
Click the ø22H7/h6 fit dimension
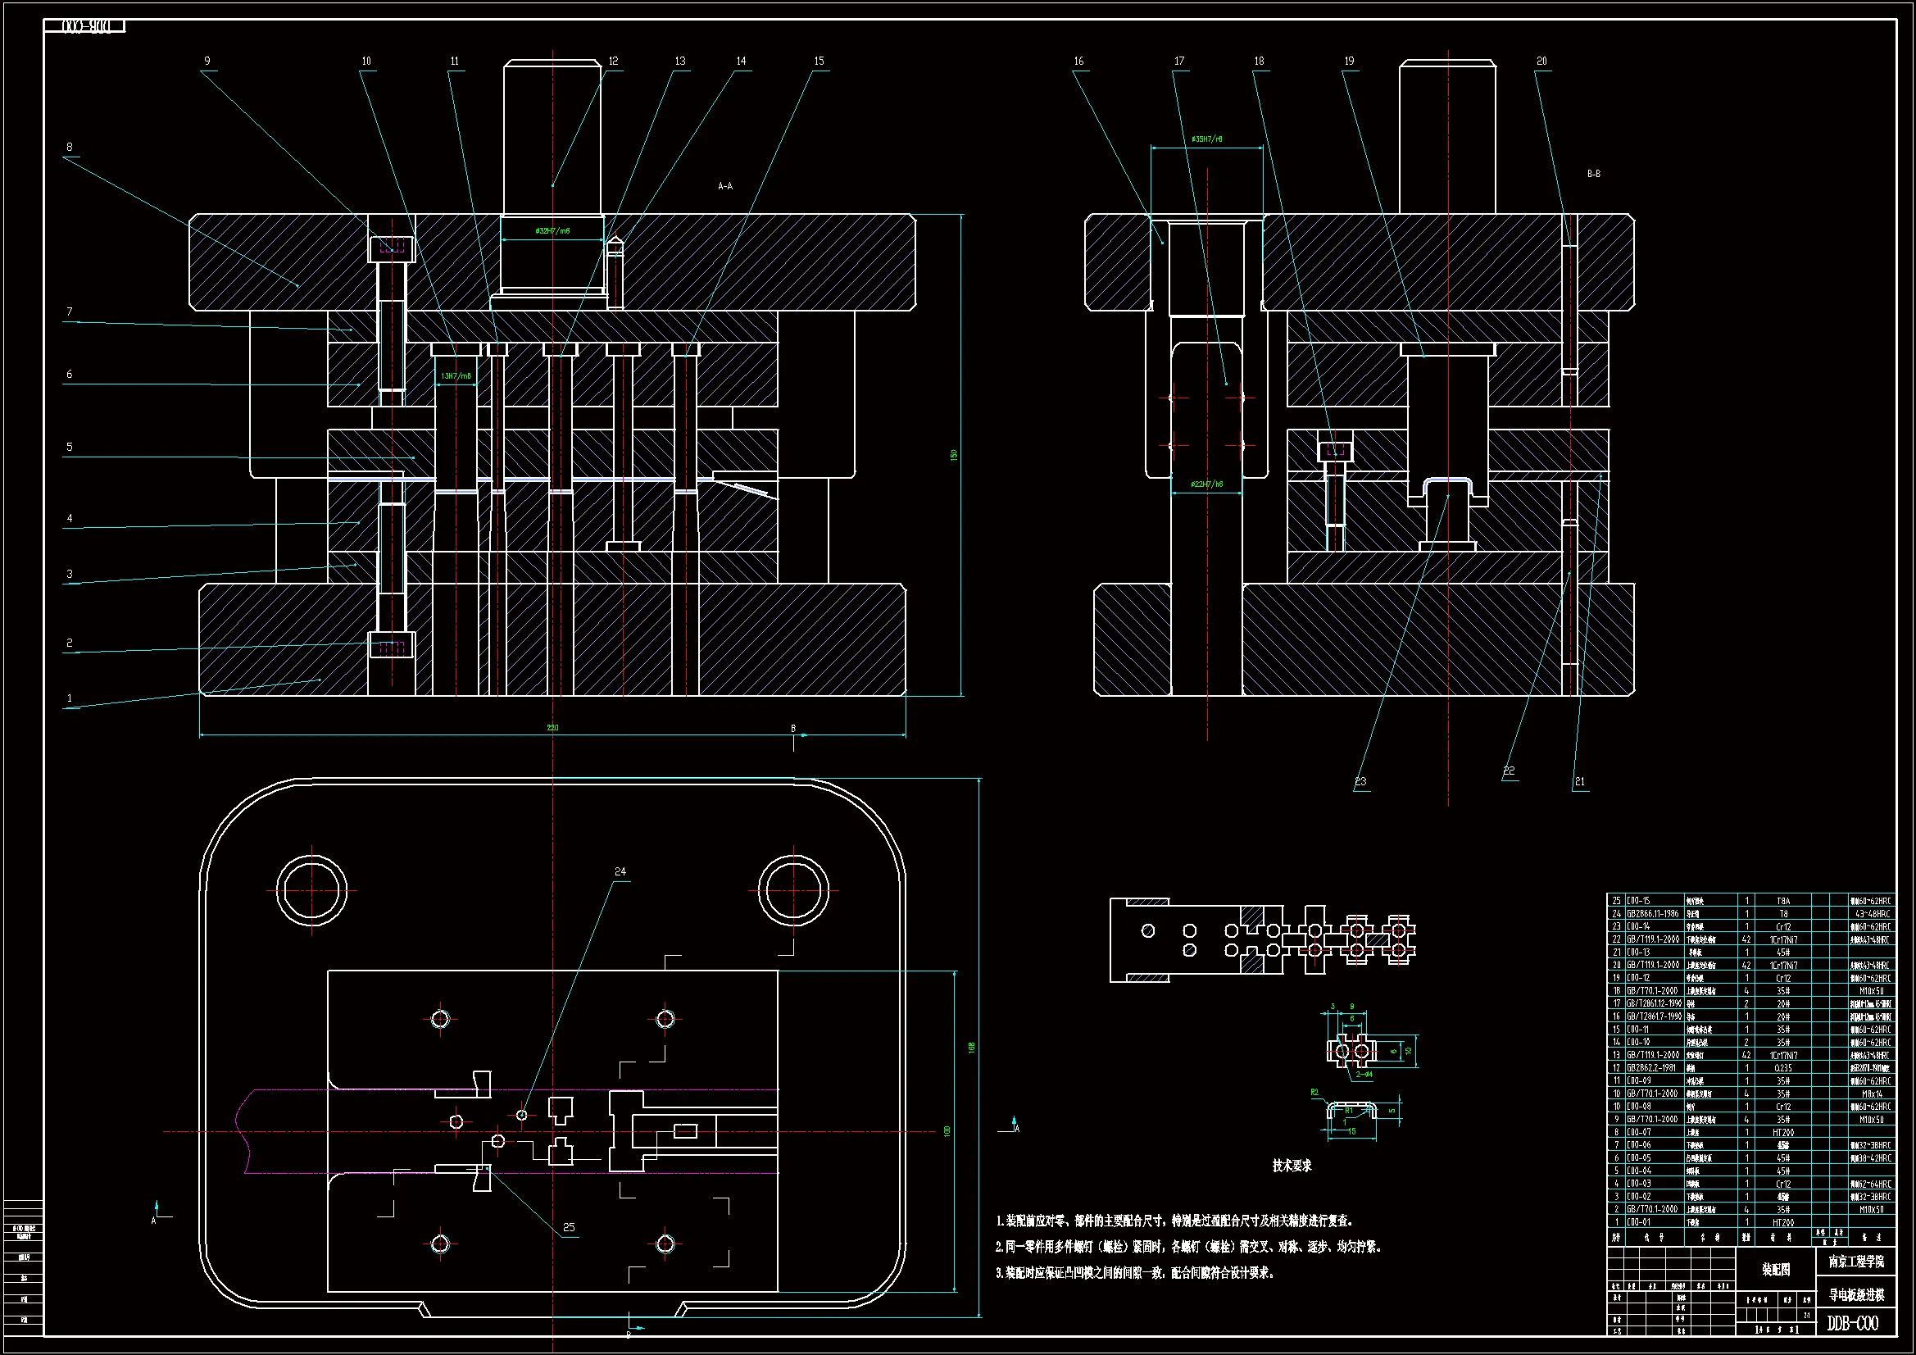click(1206, 484)
